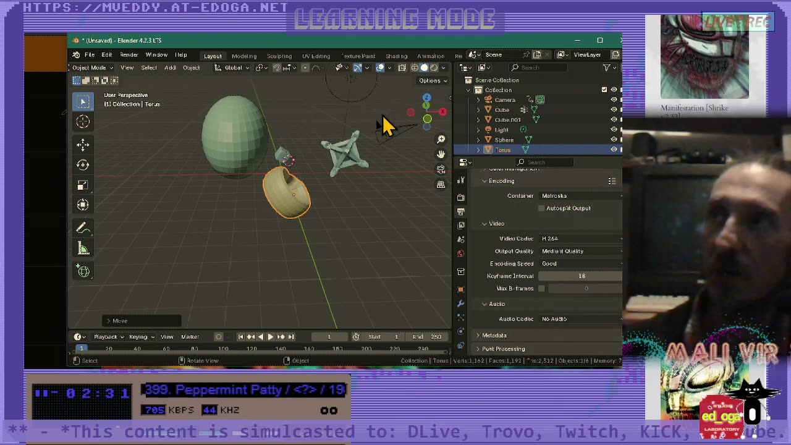Open the Scene properties tab

pos(460,240)
